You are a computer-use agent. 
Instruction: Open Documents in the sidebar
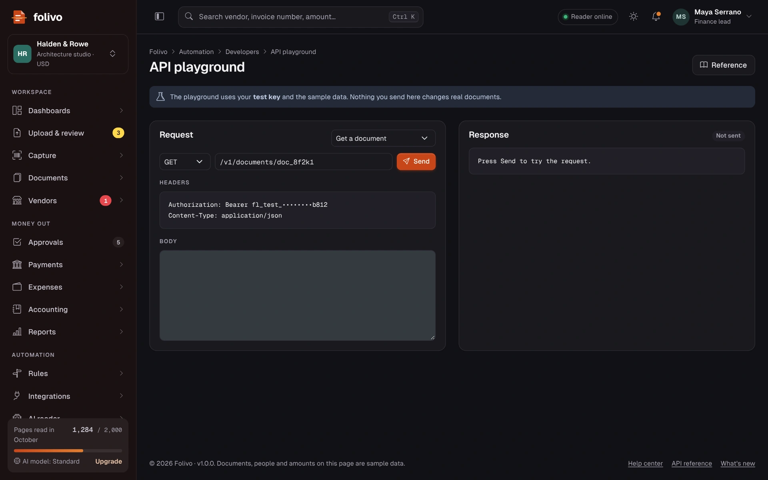(68, 178)
